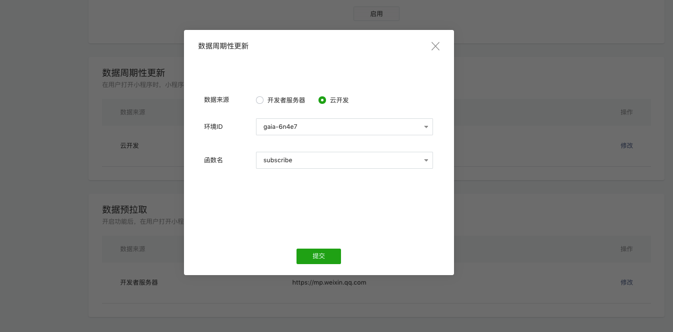The height and width of the screenshot is (332, 673).
Task: Click the 环境ID label
Action: pyautogui.click(x=213, y=127)
